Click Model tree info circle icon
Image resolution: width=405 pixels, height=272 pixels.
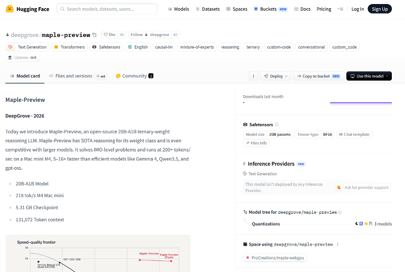[340, 212]
